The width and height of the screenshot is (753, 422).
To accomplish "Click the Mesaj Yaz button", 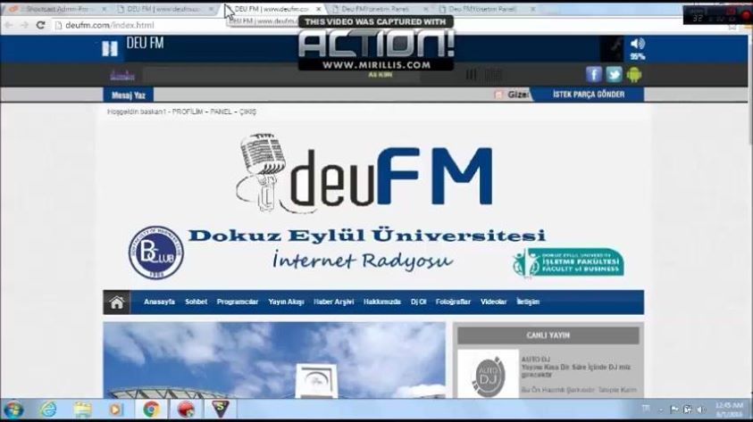I will click(x=129, y=95).
